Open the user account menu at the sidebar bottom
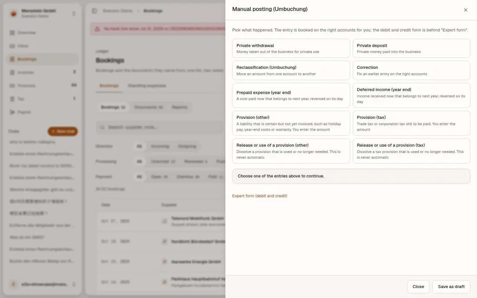The height and width of the screenshot is (298, 477). tap(42, 284)
